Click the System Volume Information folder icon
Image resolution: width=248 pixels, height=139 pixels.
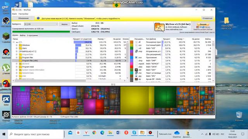click(x=21, y=70)
